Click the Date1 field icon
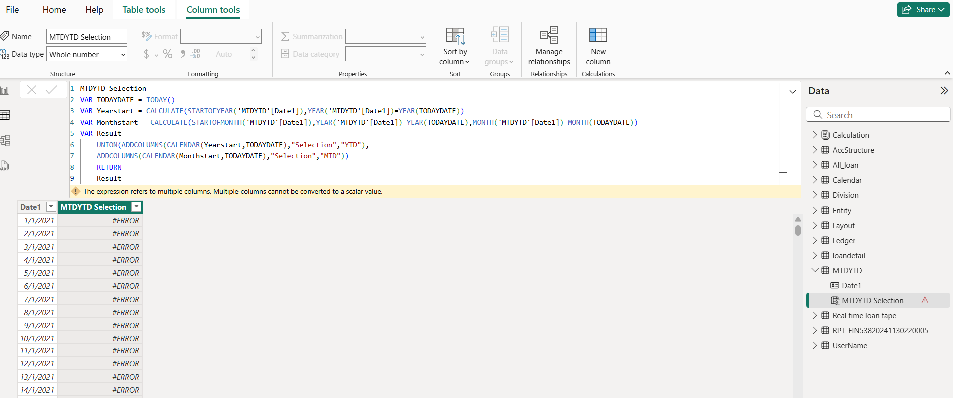The image size is (953, 398). [x=835, y=285]
